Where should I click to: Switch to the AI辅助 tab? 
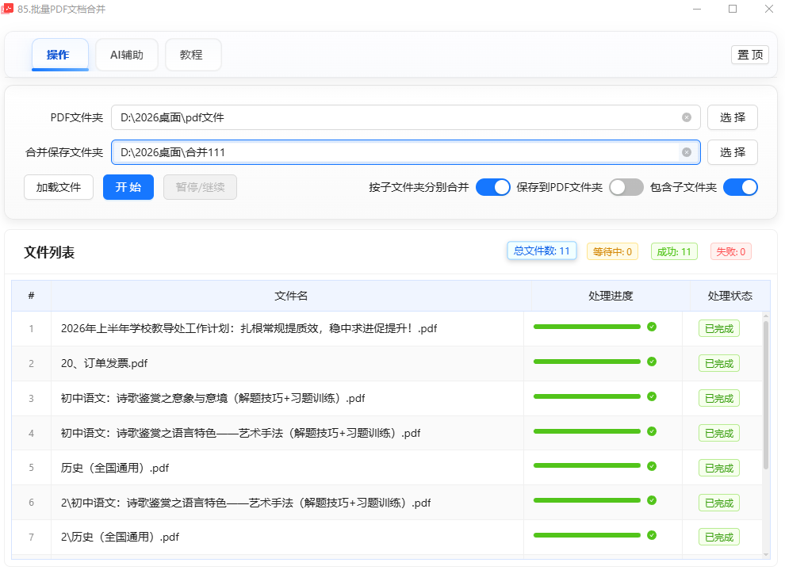(x=127, y=55)
